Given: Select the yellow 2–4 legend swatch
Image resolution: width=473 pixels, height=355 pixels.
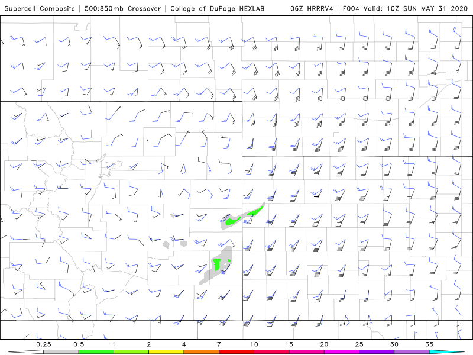Looking at the screenshot, I should point(166,352).
